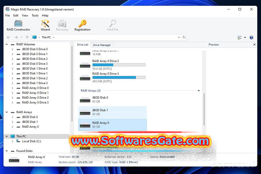Collapse the RAID Arrays tree node
Viewport: 261px width, 174px height.
(7, 112)
